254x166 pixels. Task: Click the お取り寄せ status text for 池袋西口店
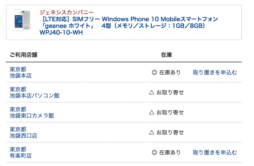pos(170,133)
